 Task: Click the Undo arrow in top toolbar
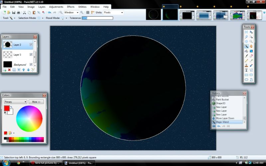[x=50, y=13]
